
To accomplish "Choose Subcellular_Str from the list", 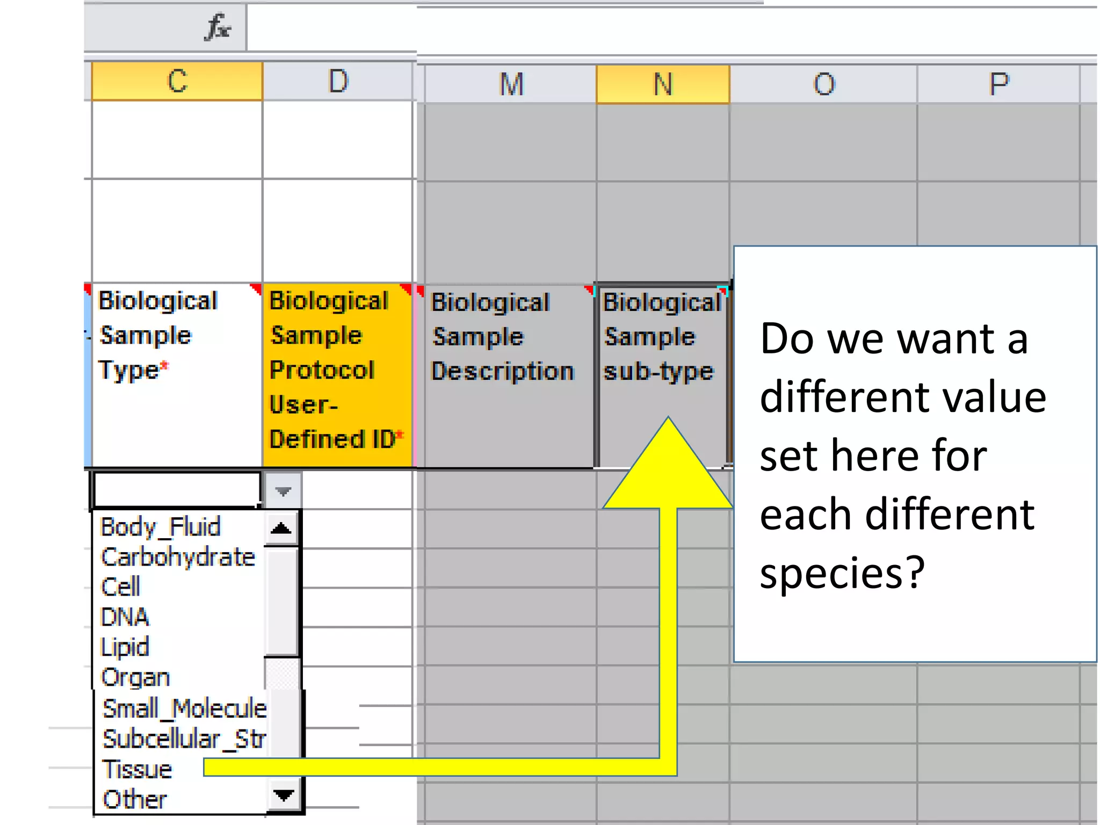I will coord(182,739).
